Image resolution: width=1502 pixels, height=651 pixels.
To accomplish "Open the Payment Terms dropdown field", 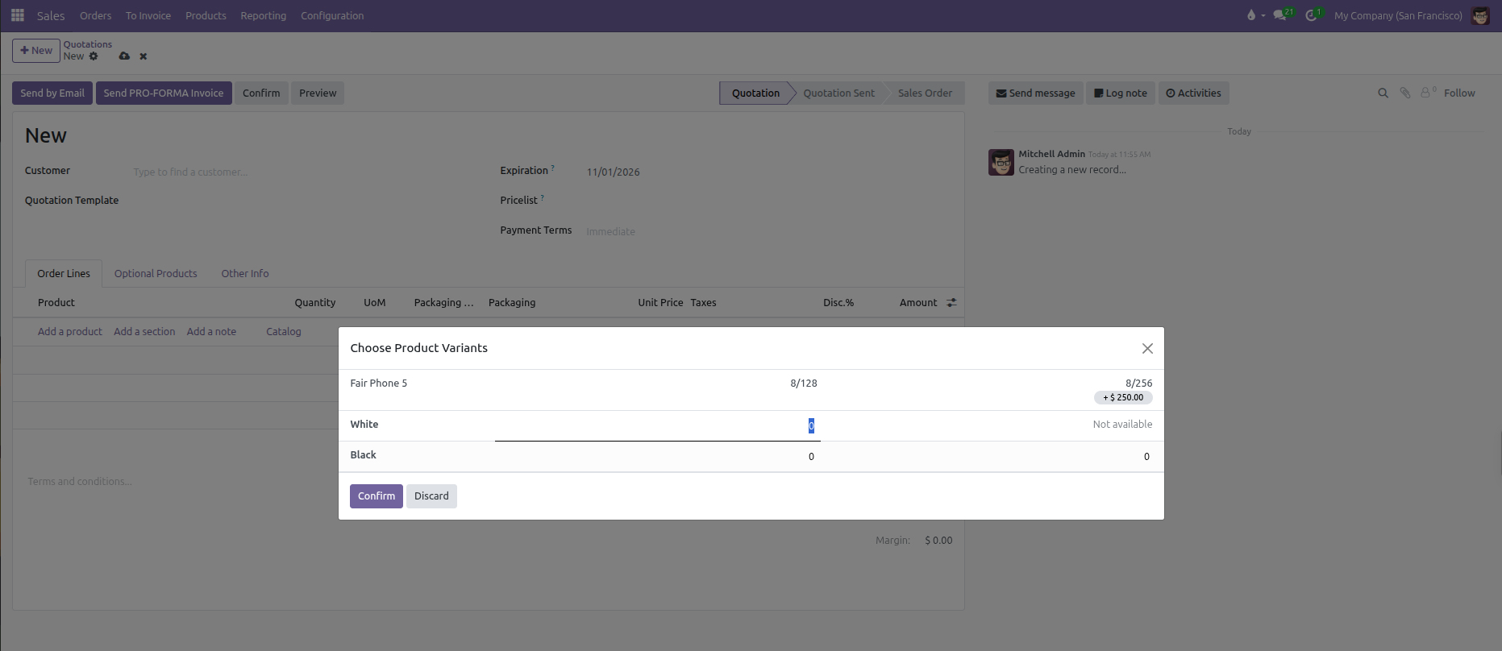I will click(x=768, y=231).
